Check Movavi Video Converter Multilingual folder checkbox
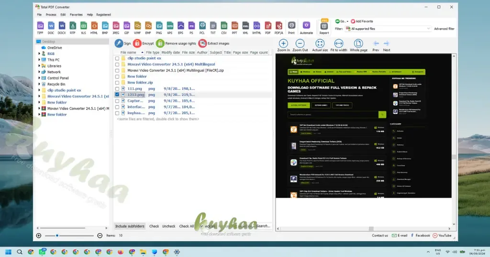 click(x=117, y=64)
